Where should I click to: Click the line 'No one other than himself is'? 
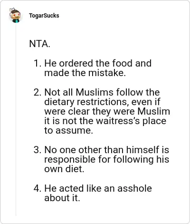[107, 150]
